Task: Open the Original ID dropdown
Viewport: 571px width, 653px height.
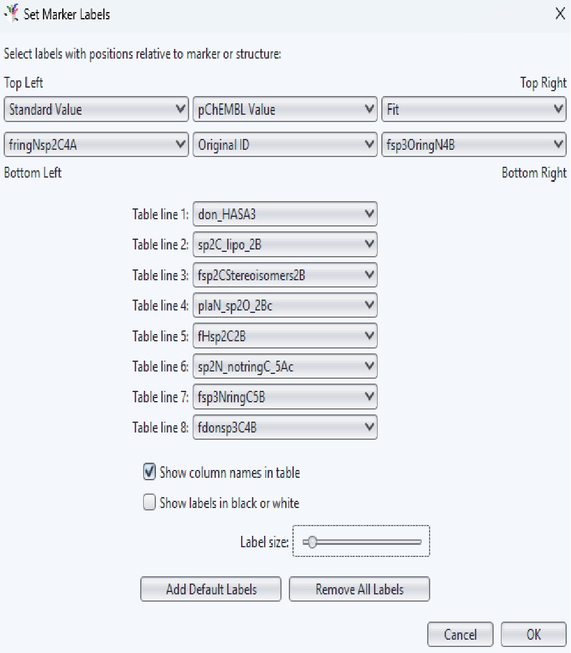Action: pos(285,145)
